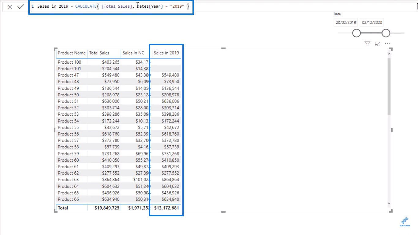Select the Product 60 row label
Viewport: 418px width, 235px height.
click(68, 160)
